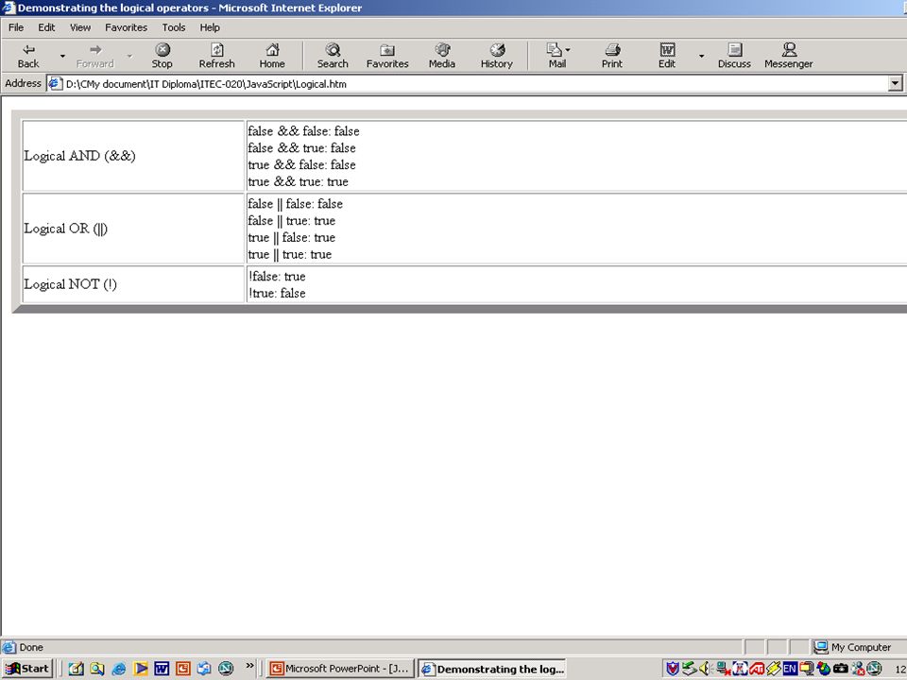The height and width of the screenshot is (680, 907).
Task: Open the Favorites menu in the menu bar
Action: (x=126, y=27)
